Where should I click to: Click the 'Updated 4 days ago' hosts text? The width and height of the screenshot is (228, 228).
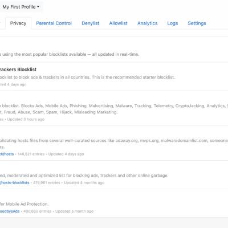[x=66, y=154]
